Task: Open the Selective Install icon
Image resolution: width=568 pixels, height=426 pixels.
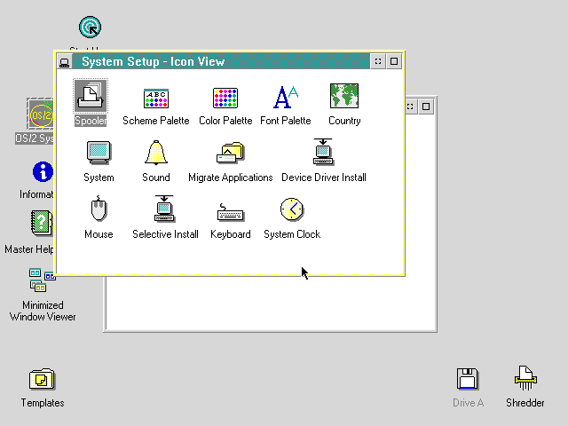Action: [x=165, y=210]
